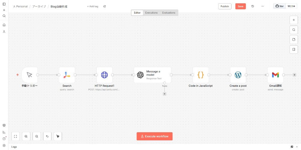Select the Gmail通知 node icon
The image size is (301, 150).
click(x=275, y=75)
